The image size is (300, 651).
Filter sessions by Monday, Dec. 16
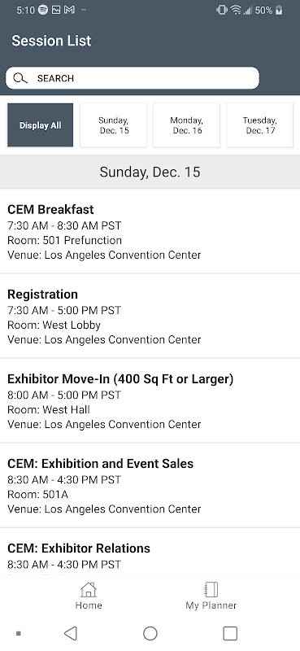(186, 125)
